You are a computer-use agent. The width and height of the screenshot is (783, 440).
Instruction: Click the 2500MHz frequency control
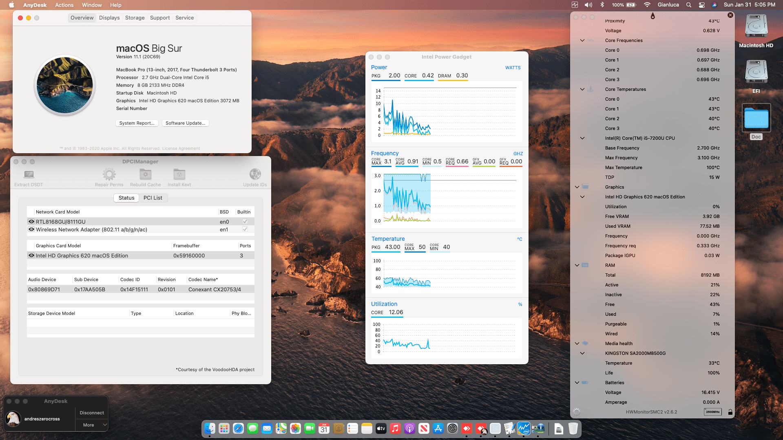coord(712,411)
